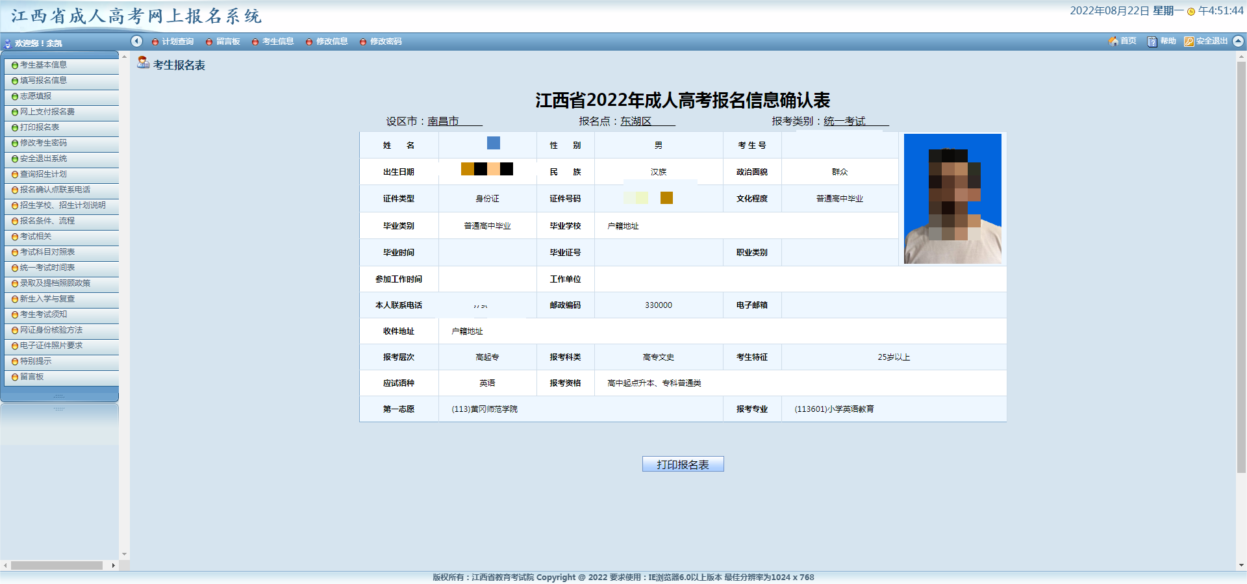Image resolution: width=1247 pixels, height=584 pixels.
Task: Open 留言板 in the top navigation bar
Action: click(228, 42)
